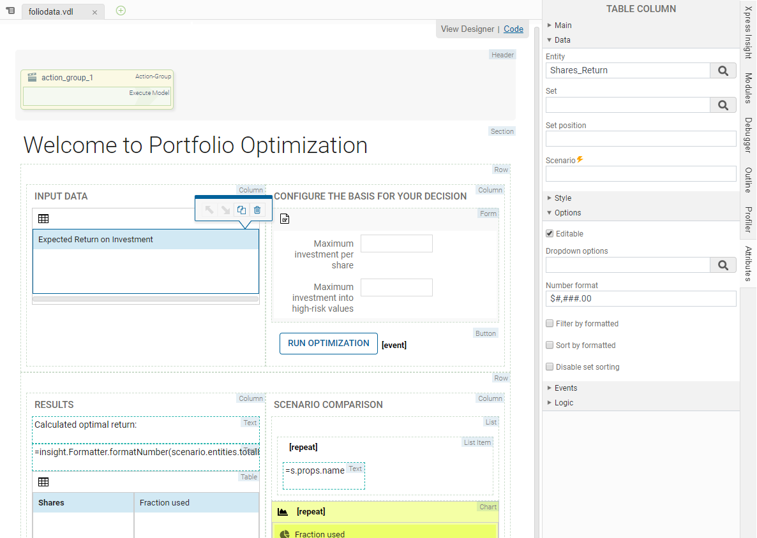Expand the Main section in attributes
The image size is (757, 538).
coord(563,25)
